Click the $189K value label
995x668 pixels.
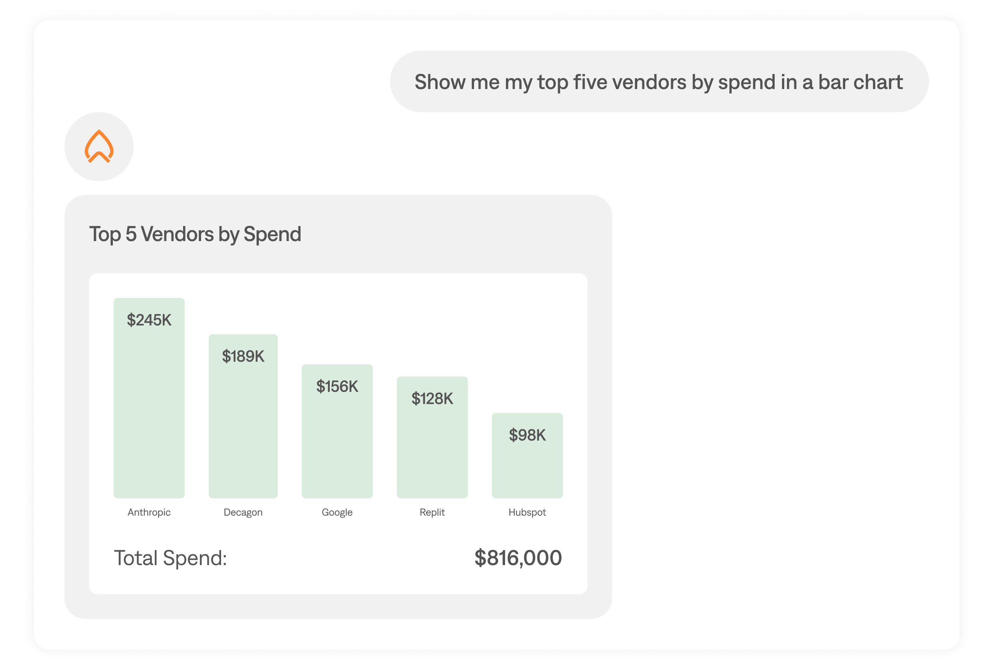(x=243, y=356)
